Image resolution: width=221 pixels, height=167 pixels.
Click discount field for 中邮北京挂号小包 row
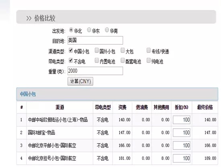[182, 158]
